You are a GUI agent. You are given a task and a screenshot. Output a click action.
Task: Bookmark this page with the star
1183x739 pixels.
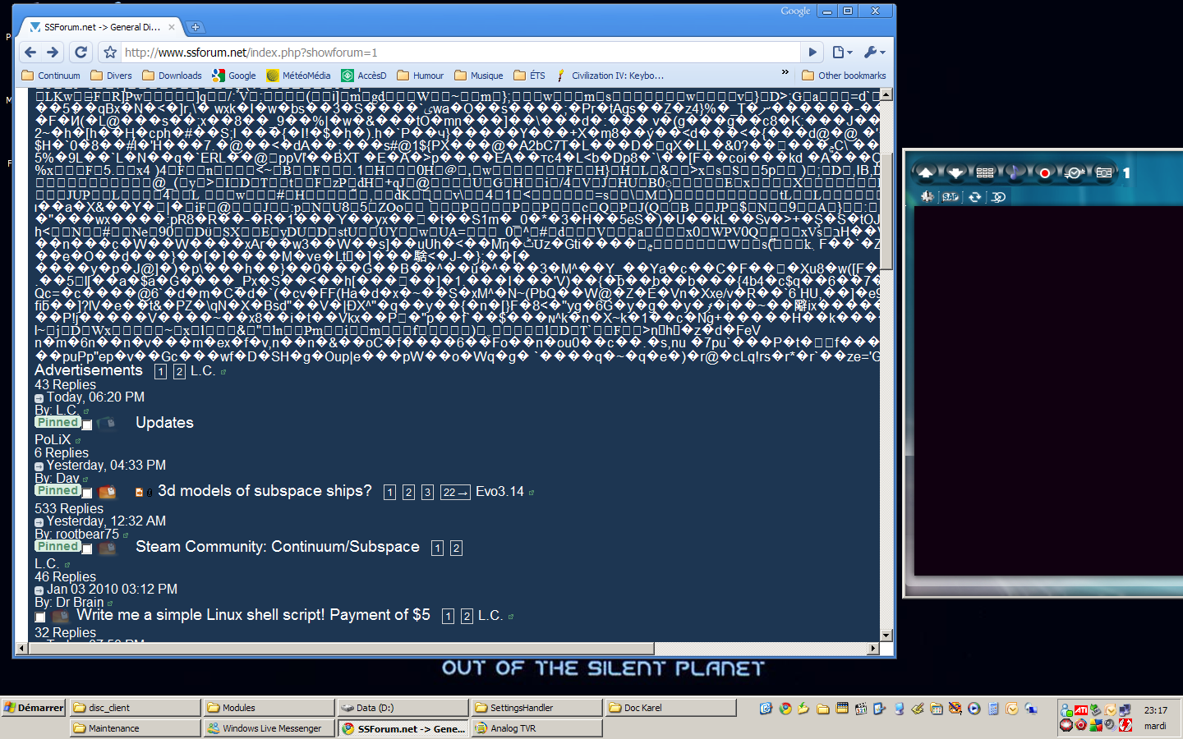click(x=110, y=53)
